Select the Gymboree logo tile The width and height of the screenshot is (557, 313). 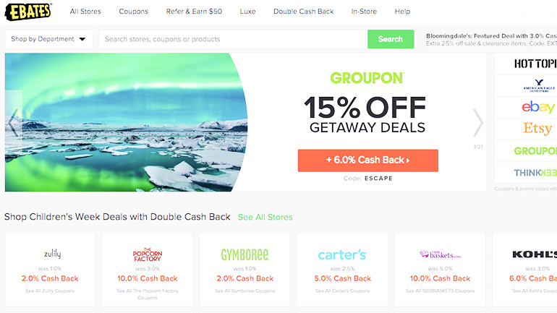(x=245, y=254)
